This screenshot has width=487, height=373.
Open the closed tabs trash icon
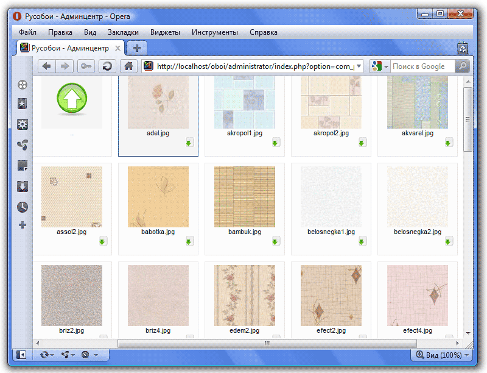pyautogui.click(x=463, y=48)
